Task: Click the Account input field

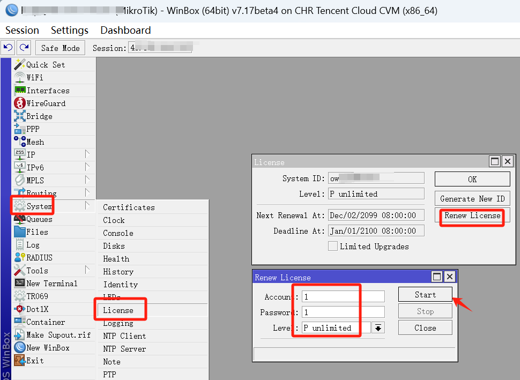Action: (343, 297)
